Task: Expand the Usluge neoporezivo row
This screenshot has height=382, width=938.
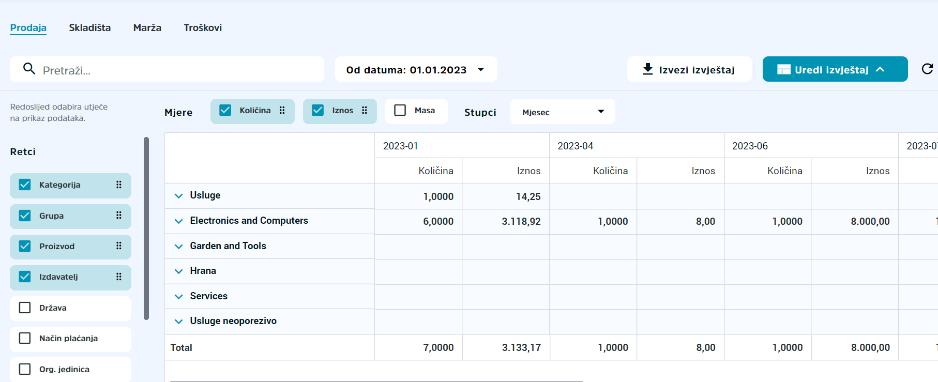Action: (178, 322)
